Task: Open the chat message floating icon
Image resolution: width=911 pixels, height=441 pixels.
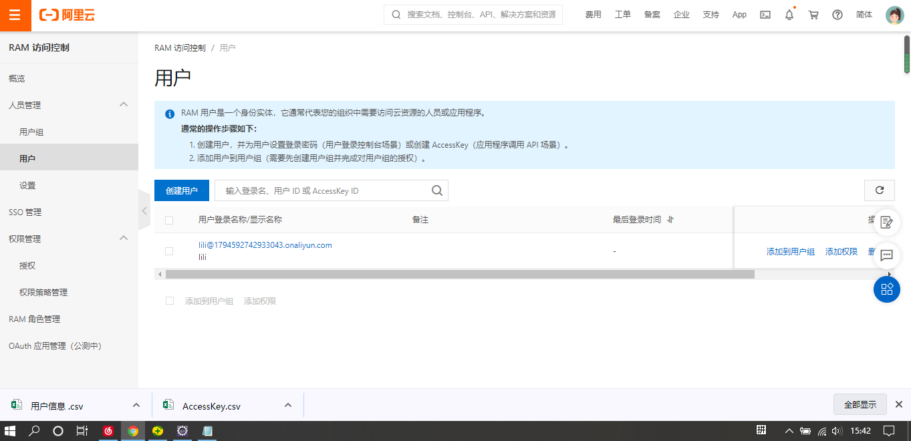Action: [887, 255]
